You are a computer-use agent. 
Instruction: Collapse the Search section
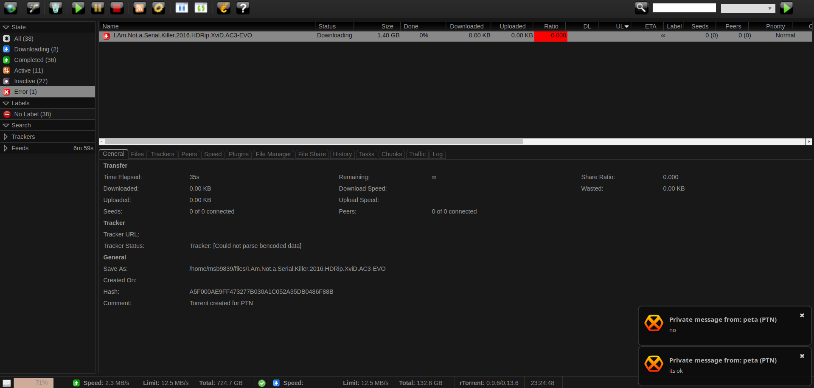[x=6, y=125]
